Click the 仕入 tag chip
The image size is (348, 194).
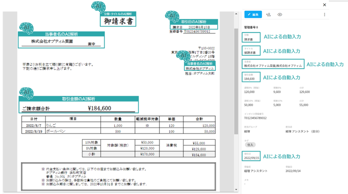(250, 145)
